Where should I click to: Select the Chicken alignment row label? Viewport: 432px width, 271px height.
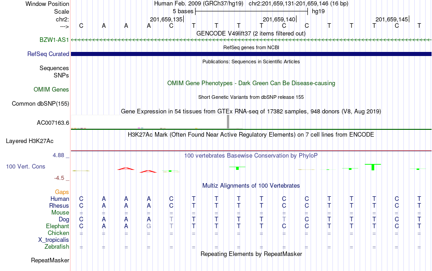(x=58, y=233)
